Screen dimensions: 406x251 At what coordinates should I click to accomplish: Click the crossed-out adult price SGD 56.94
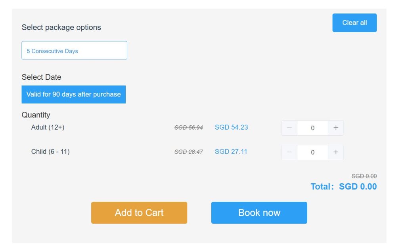(x=189, y=128)
